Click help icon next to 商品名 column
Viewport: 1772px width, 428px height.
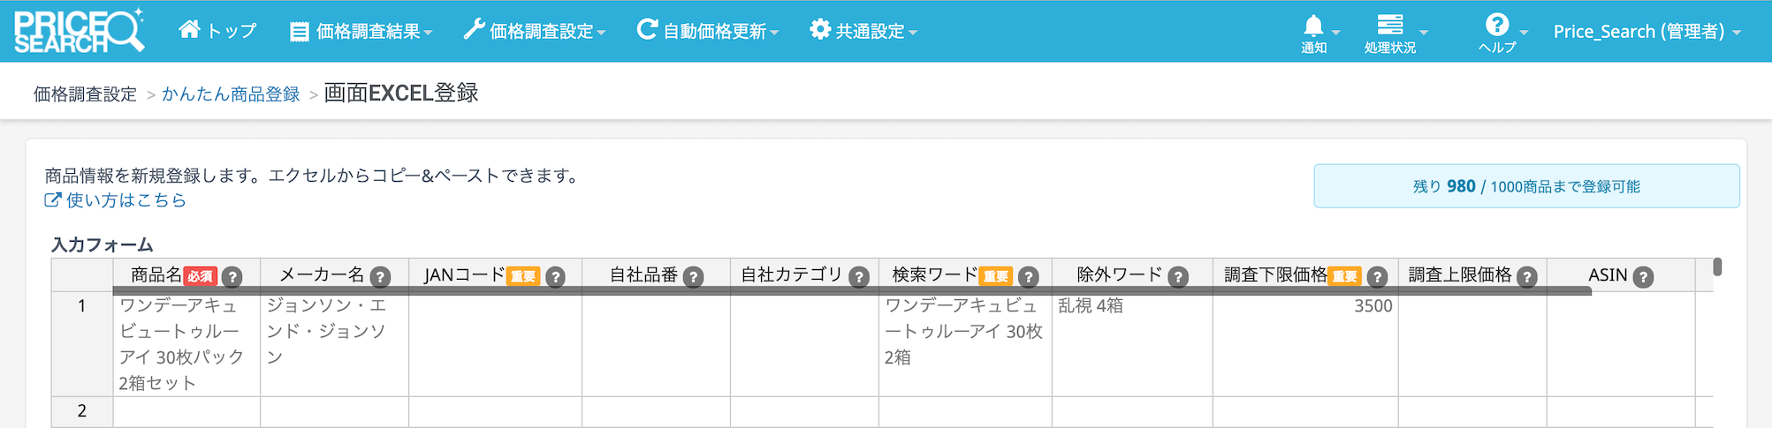pos(232,277)
